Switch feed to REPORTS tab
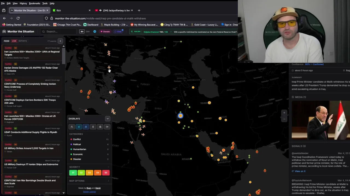The image size is (350, 196). [23, 41]
